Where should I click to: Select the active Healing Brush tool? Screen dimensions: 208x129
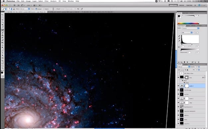click(x=3, y=30)
